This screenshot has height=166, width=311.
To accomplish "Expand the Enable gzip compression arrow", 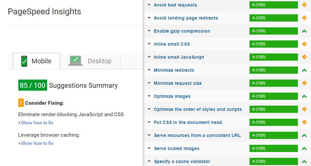I will tap(149, 31).
